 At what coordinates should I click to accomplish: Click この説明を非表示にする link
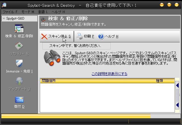click(x=109, y=74)
